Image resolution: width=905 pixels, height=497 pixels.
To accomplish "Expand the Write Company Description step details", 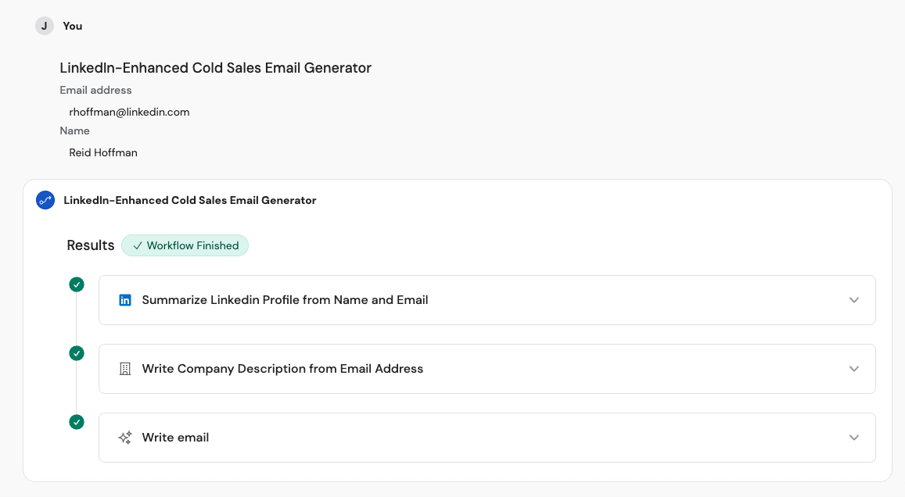I will point(854,369).
